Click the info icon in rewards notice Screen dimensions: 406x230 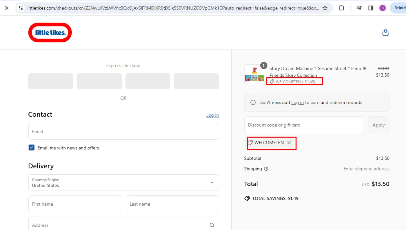coord(253,102)
